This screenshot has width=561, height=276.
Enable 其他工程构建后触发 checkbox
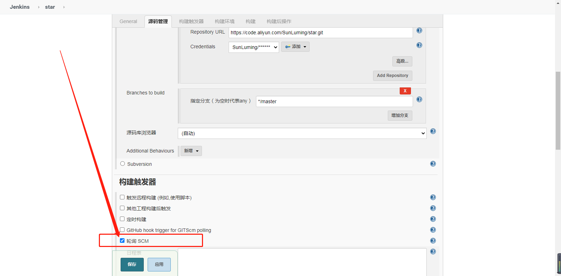pos(122,208)
